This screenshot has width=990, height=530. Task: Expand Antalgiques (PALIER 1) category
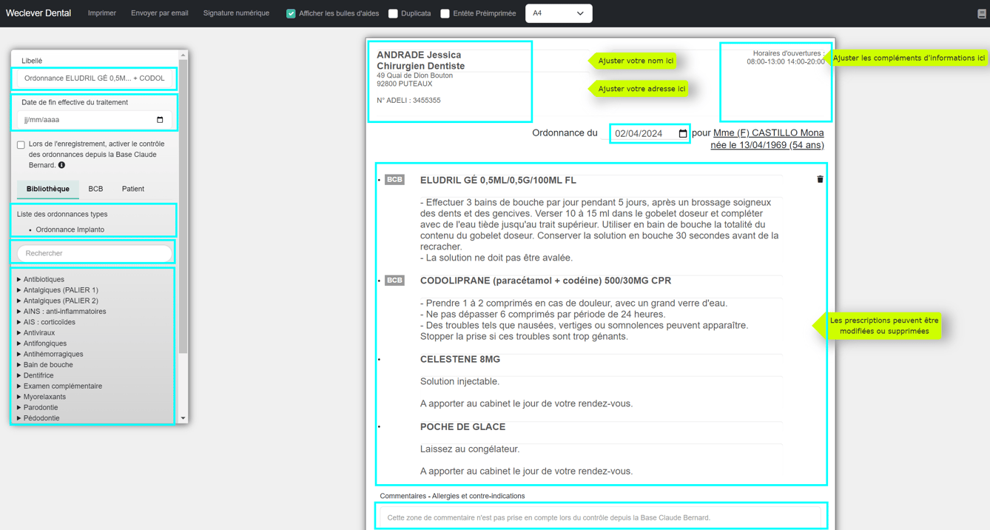pos(57,290)
